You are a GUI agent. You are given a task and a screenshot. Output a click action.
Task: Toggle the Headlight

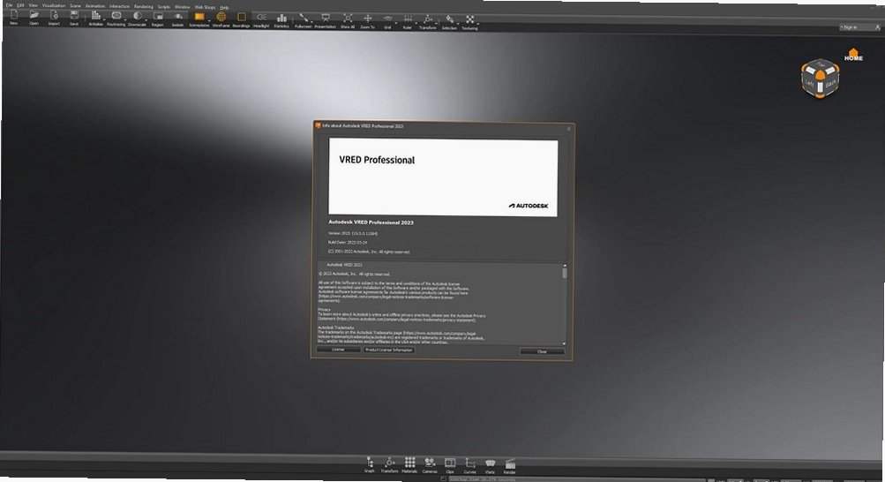click(261, 19)
